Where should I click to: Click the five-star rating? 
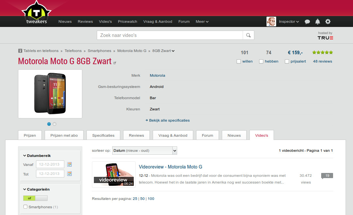click(322, 52)
